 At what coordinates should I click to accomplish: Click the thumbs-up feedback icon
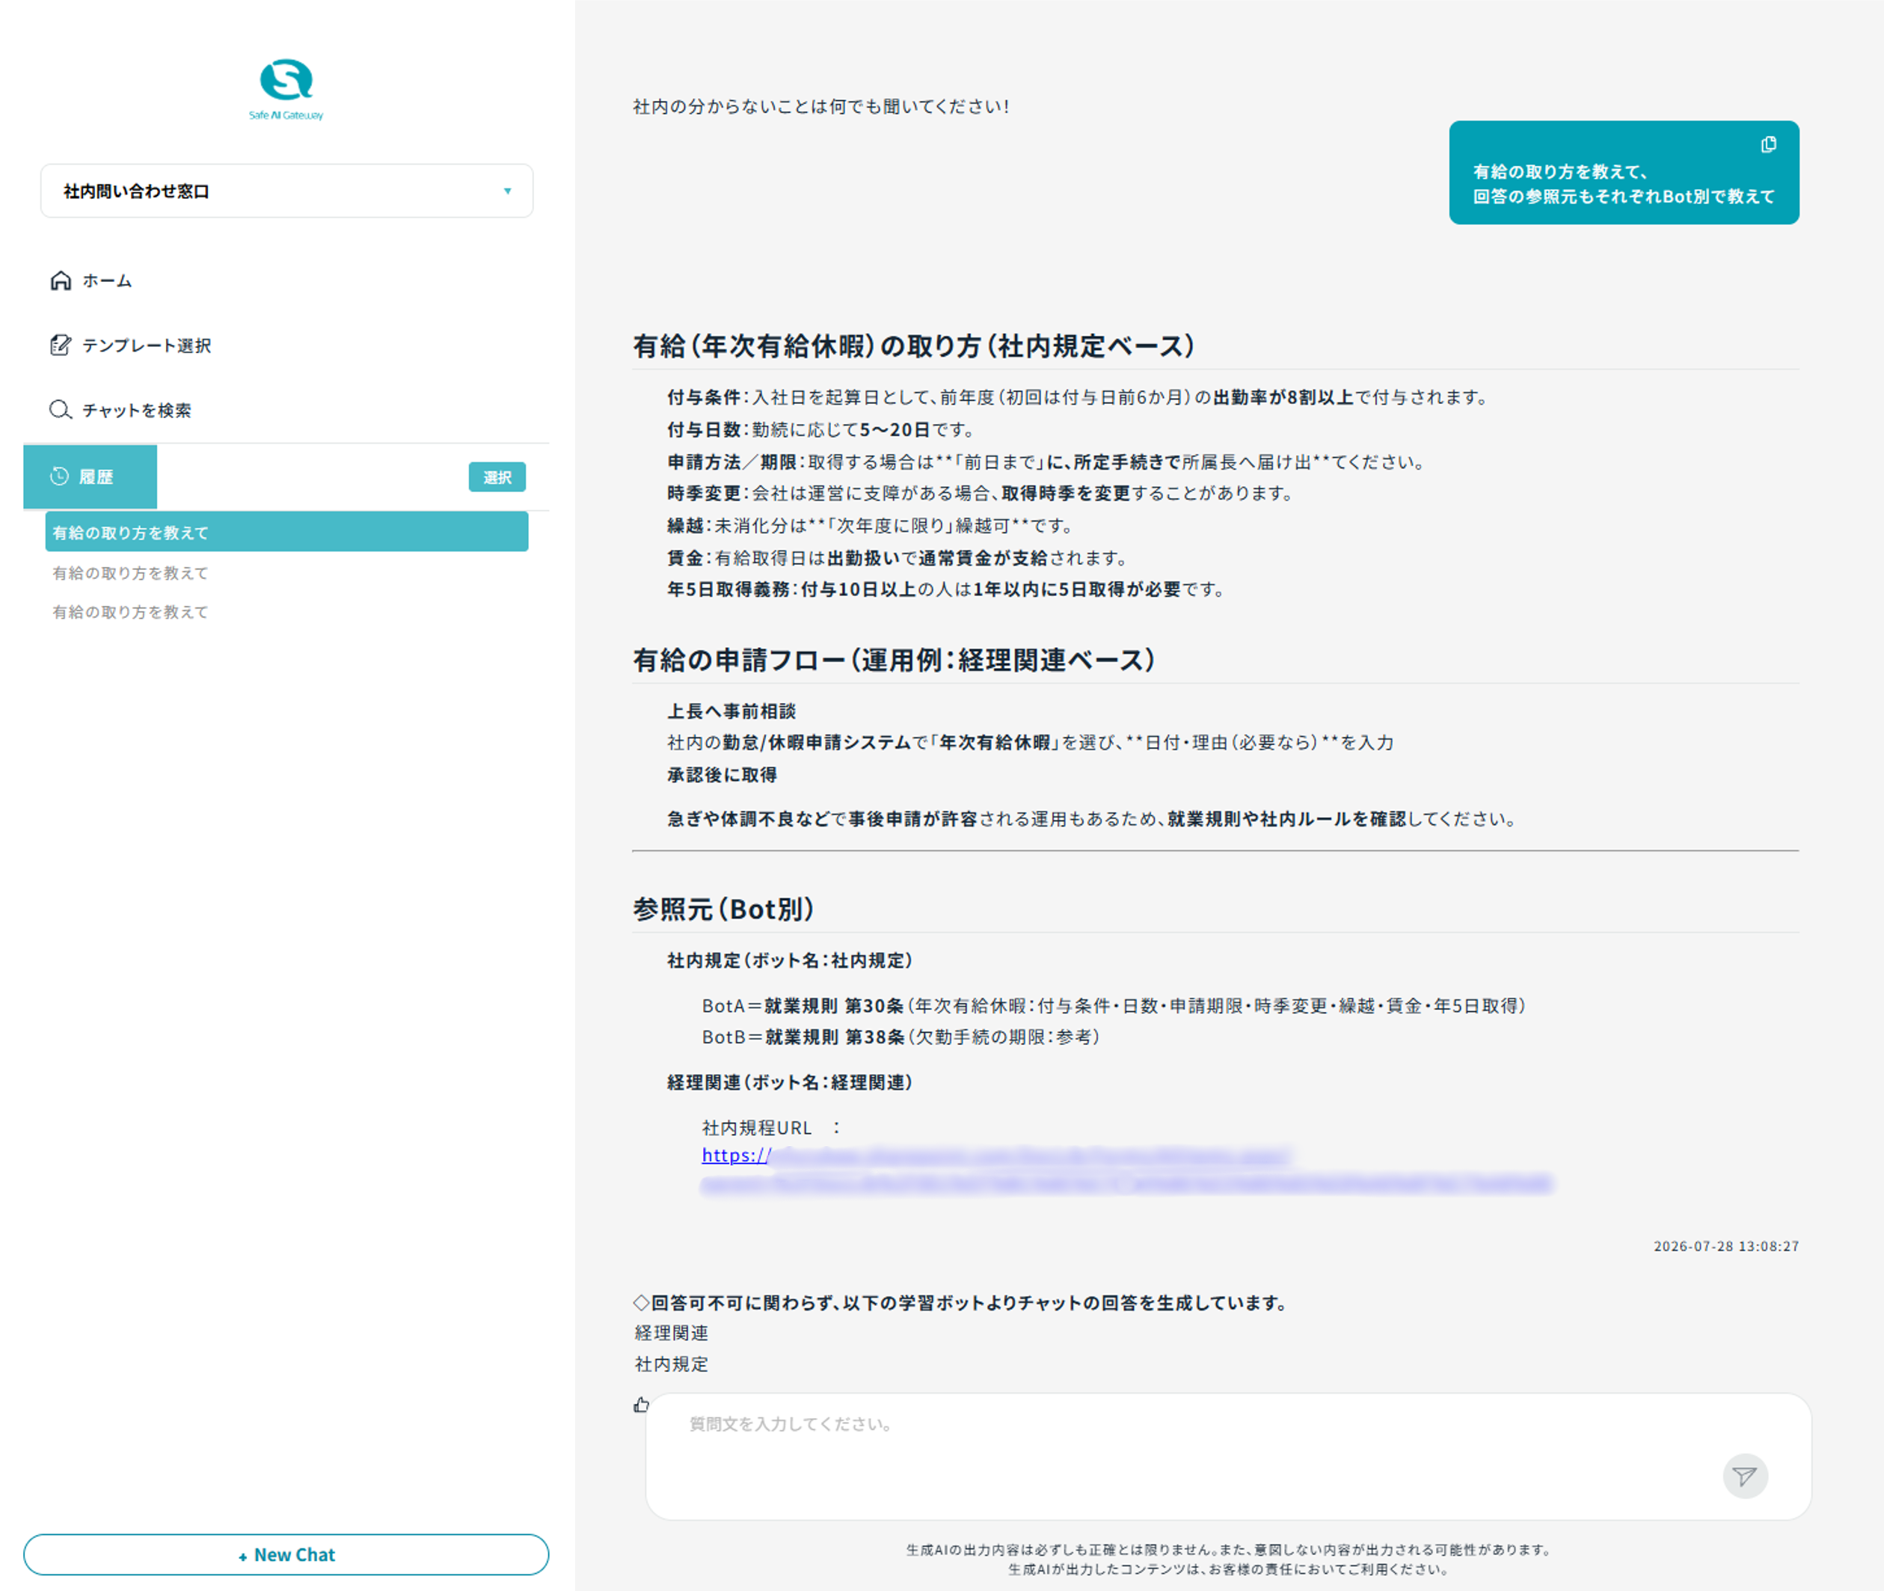pyautogui.click(x=641, y=1404)
